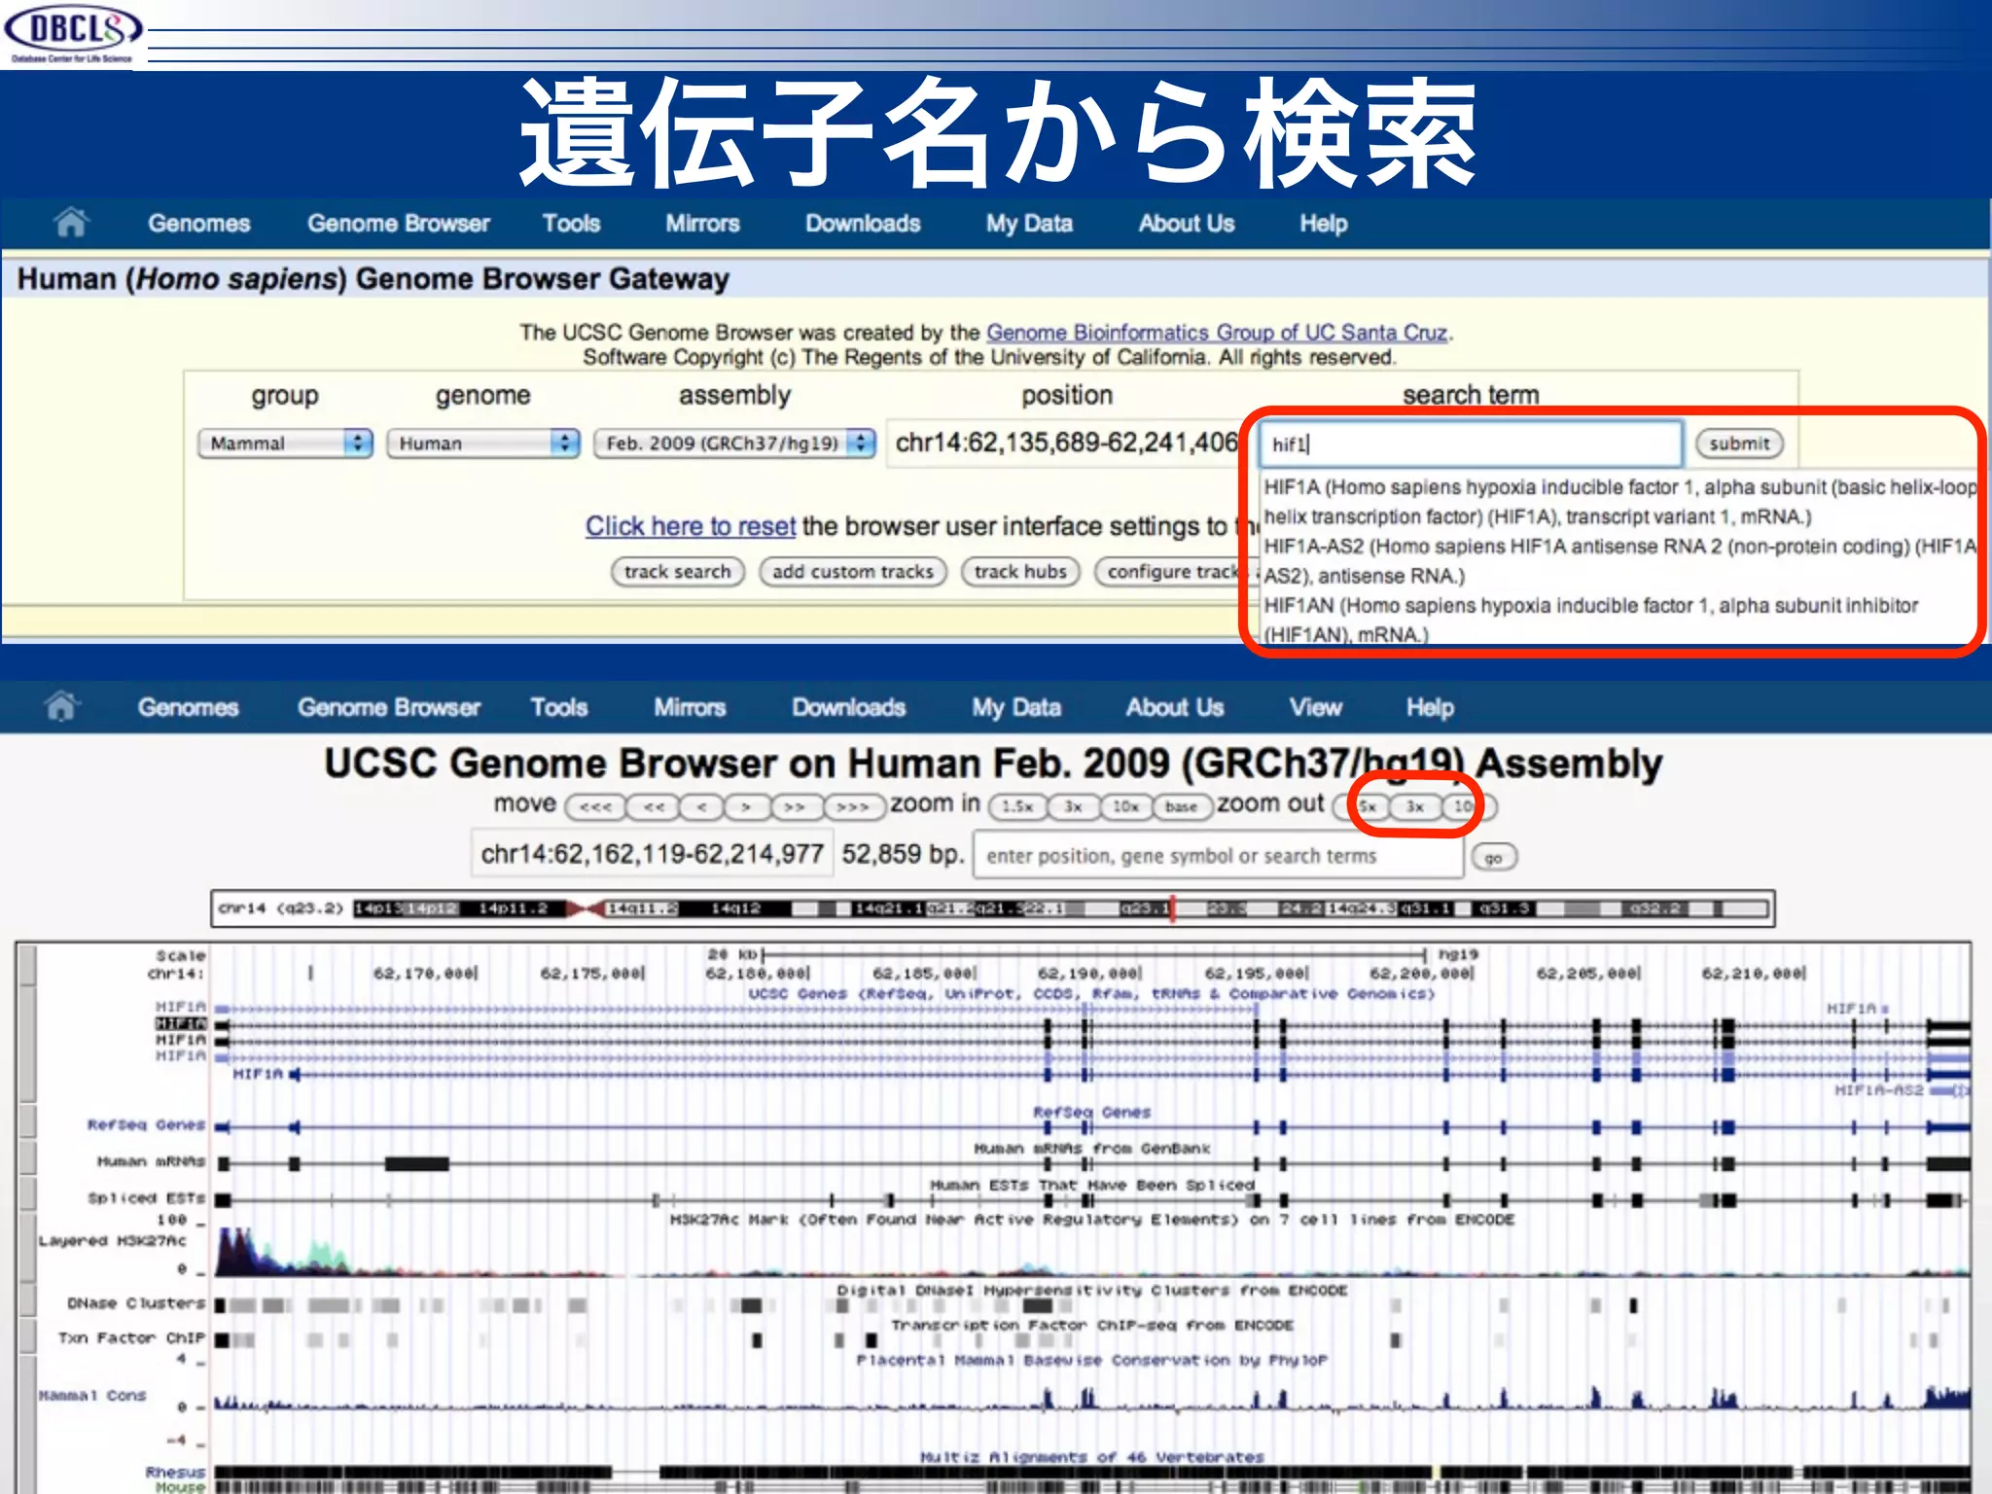Click the DBCLS logo in the slide header
The height and width of the screenshot is (1494, 1992).
click(x=72, y=32)
